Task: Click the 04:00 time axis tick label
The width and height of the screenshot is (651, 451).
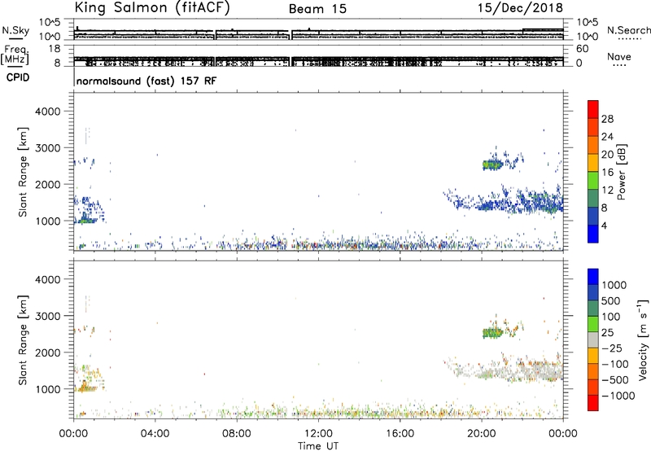Action: 155,434
